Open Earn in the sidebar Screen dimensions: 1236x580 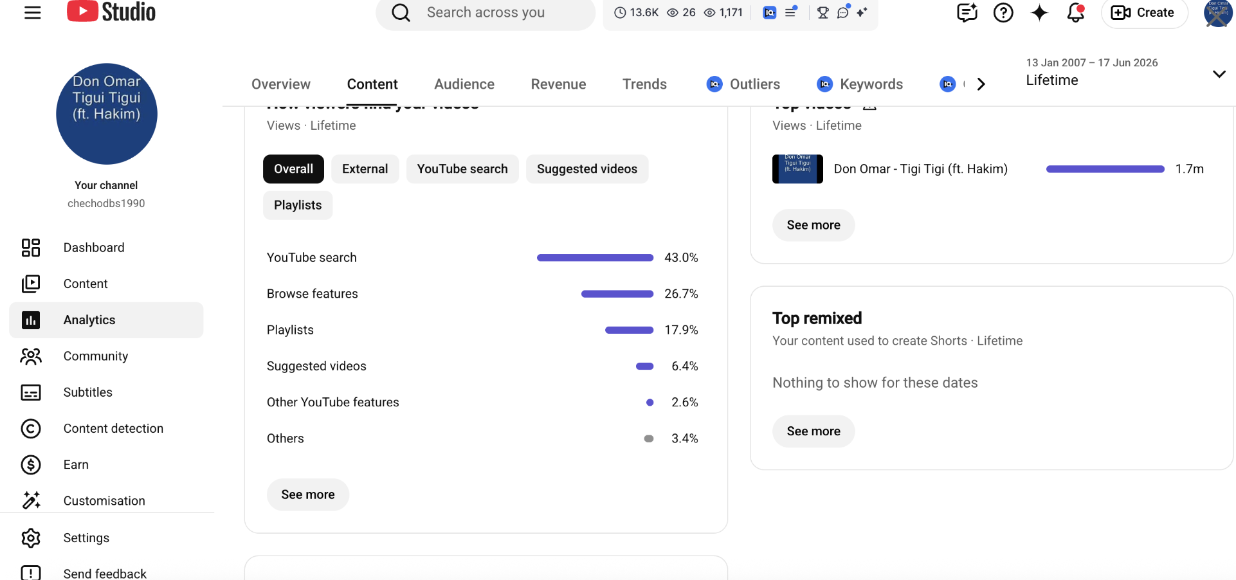(x=106, y=465)
